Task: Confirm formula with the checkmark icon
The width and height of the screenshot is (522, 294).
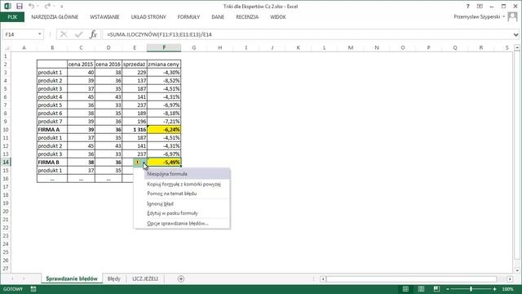Action: (79, 34)
